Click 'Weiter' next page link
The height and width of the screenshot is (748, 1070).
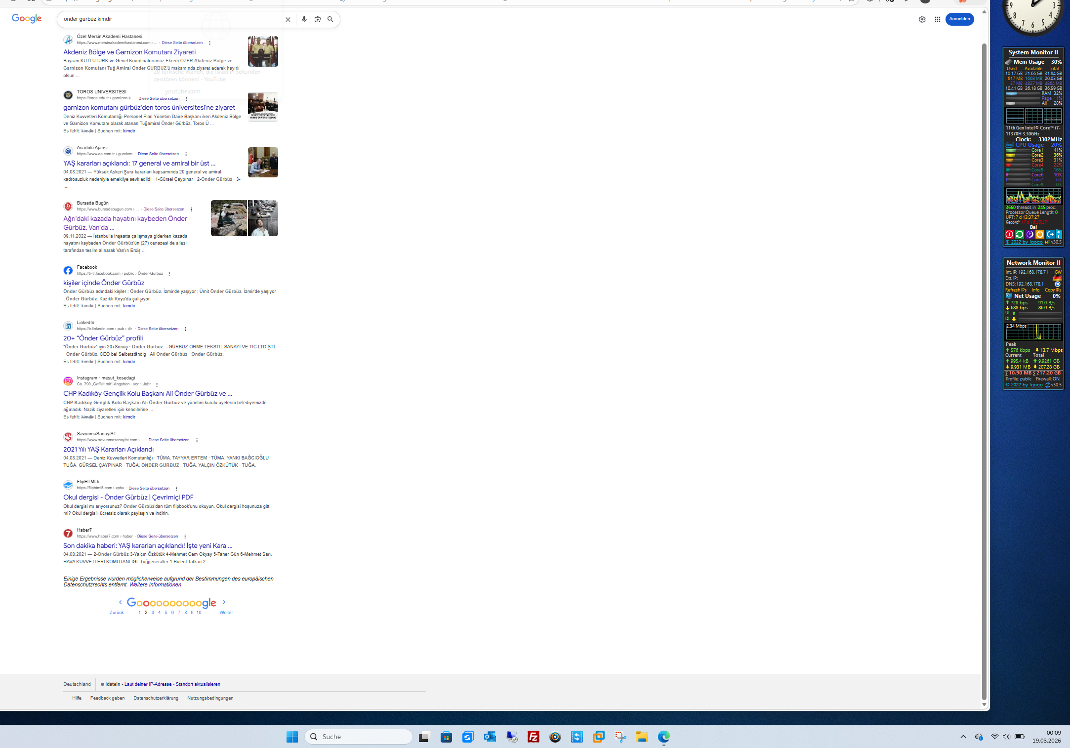coord(226,613)
